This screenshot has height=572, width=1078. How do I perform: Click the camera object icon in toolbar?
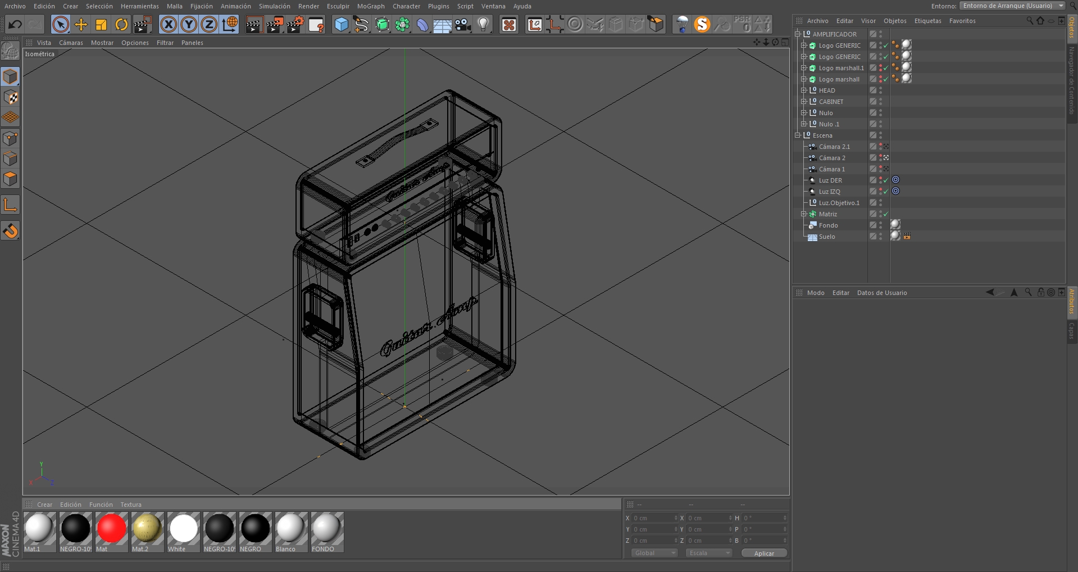[462, 25]
